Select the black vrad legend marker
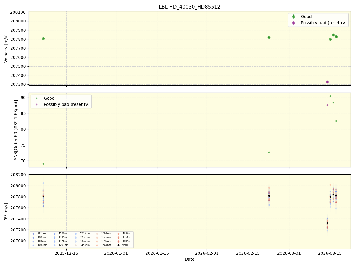355x266 pixels. (x=118, y=245)
